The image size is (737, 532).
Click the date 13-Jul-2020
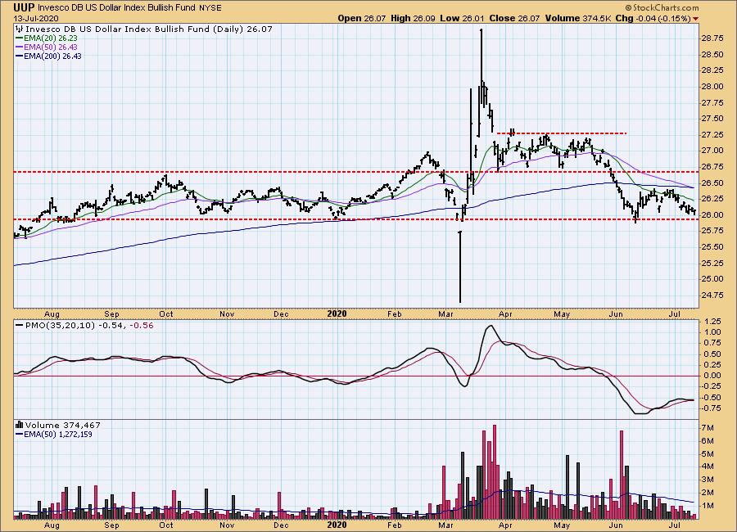point(36,18)
